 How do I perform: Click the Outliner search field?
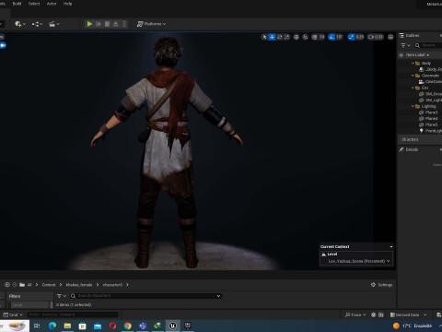(428, 45)
